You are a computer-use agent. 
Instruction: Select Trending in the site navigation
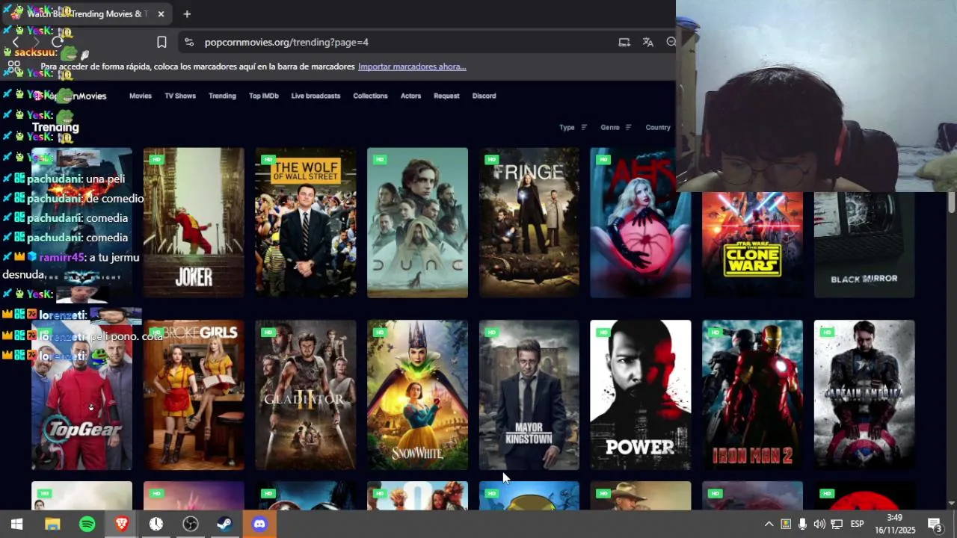click(222, 96)
